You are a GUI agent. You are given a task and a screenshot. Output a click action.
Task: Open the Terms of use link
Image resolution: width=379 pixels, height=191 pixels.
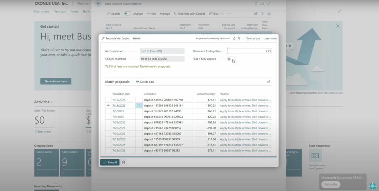pyautogui.click(x=253, y=38)
